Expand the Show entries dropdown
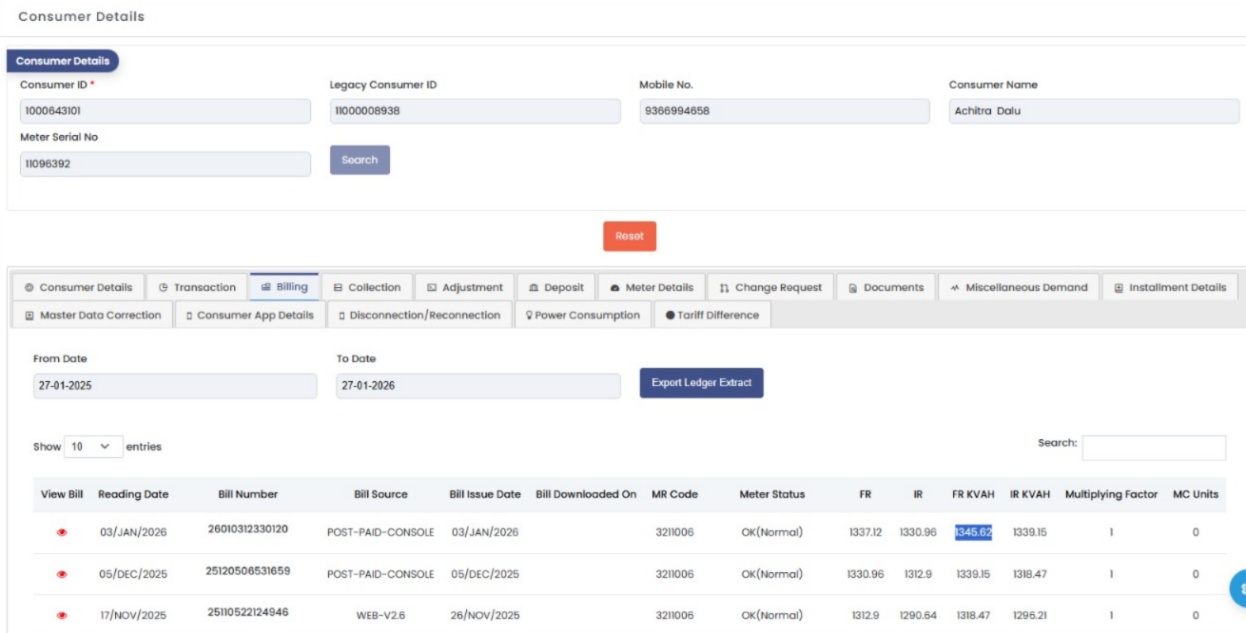The height and width of the screenshot is (633, 1246). pyautogui.click(x=93, y=447)
